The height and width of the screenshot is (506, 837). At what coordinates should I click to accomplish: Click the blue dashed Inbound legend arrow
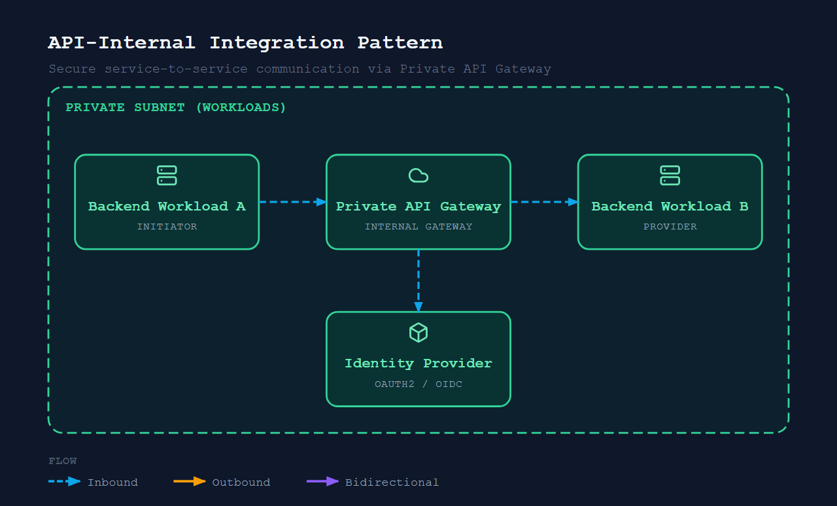coord(65,482)
